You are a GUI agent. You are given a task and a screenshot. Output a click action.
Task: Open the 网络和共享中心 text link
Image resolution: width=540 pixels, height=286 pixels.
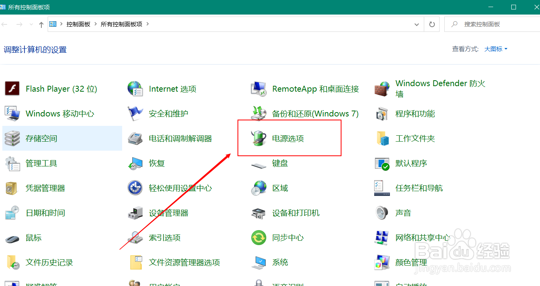coord(423,238)
